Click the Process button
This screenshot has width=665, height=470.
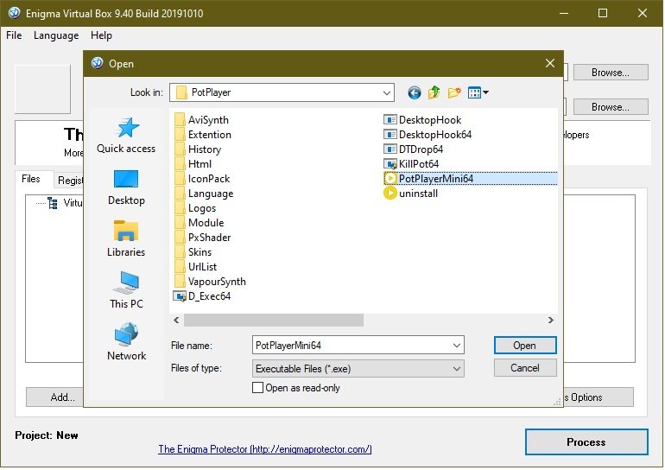[x=586, y=442]
